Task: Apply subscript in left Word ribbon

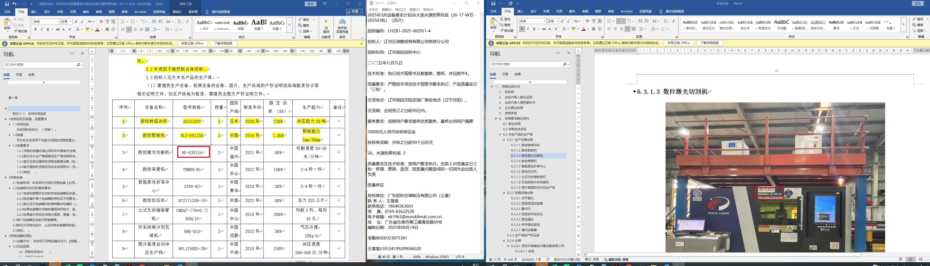Action: pos(64,30)
